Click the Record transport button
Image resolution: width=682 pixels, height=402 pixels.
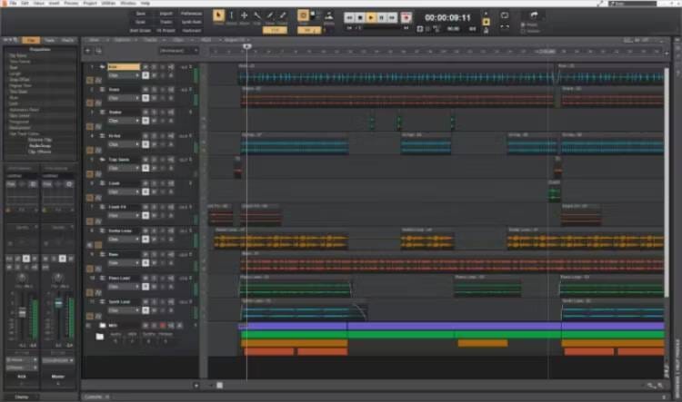coord(406,17)
